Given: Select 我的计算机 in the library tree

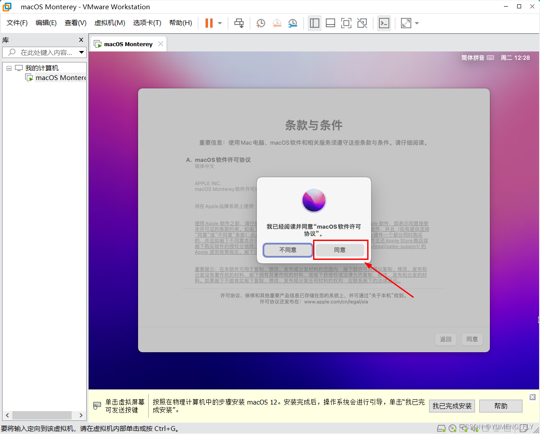Looking at the screenshot, I should pyautogui.click(x=42, y=68).
